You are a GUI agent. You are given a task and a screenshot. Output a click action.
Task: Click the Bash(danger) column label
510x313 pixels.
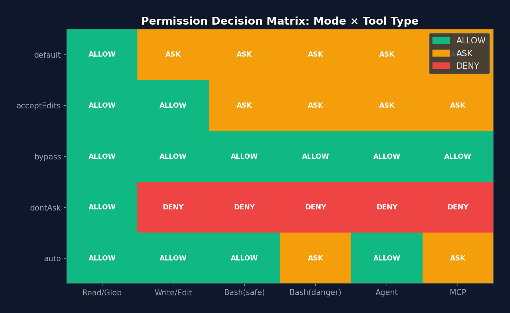(315, 293)
